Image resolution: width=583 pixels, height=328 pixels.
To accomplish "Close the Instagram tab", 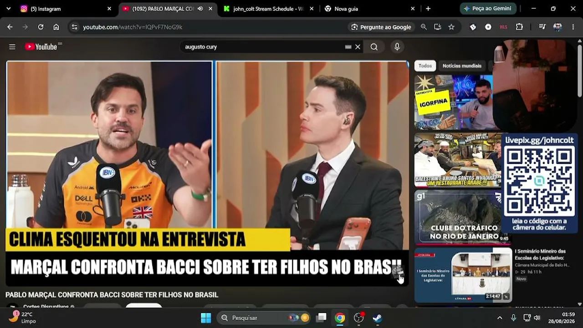I will point(109,9).
